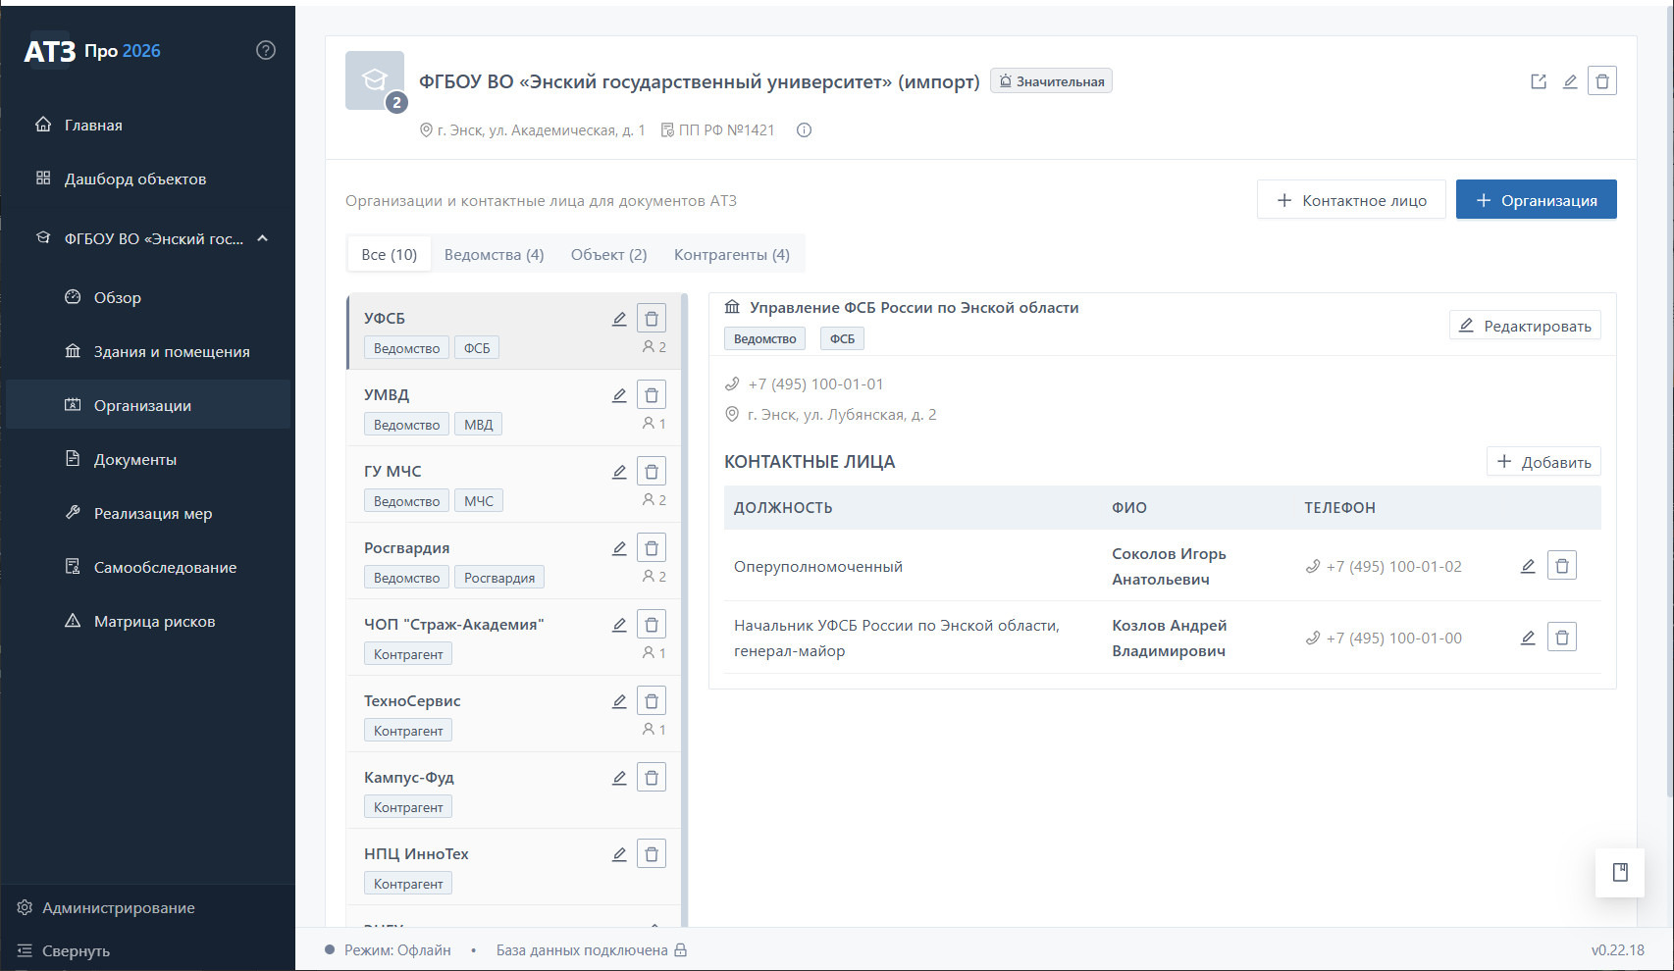Edit the УФСБ organization entry
Viewport: 1674px width, 971px height.
(x=619, y=319)
